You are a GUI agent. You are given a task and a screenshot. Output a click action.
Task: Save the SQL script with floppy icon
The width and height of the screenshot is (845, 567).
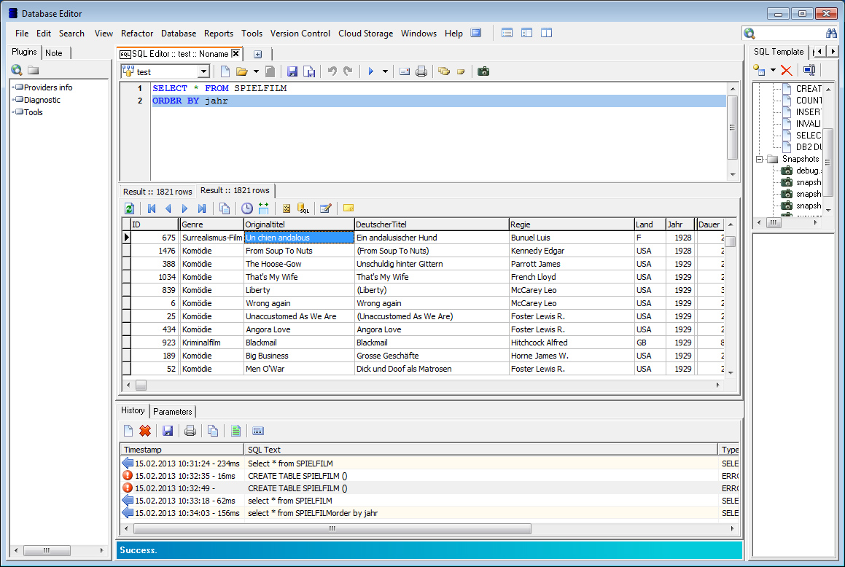tap(292, 71)
